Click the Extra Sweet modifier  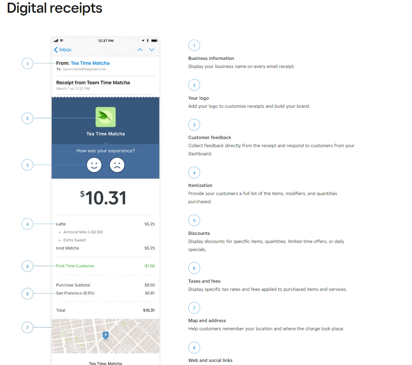click(75, 240)
